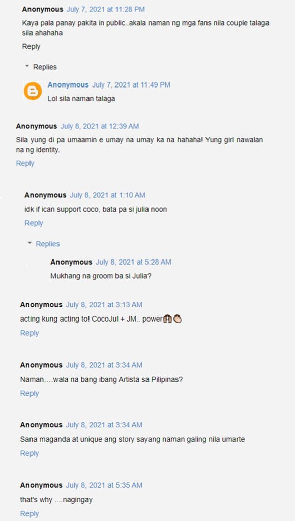This screenshot has height=521, width=295.
Task: Open the July 8, 2021 5:28 AM timestamp link
Action: (134, 262)
